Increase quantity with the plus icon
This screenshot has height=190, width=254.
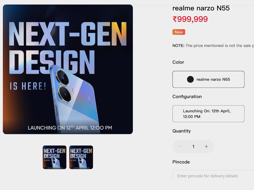point(206,146)
